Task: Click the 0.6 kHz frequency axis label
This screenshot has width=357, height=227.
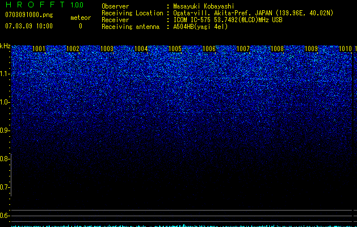Action: click(5, 216)
